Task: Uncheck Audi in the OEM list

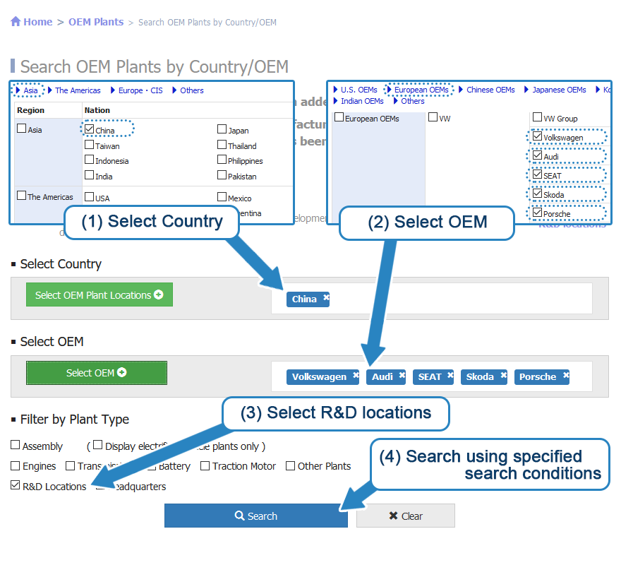Action: coord(537,155)
